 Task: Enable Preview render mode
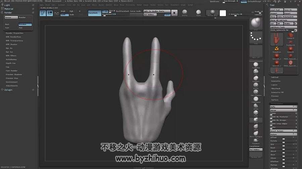tap(25, 24)
